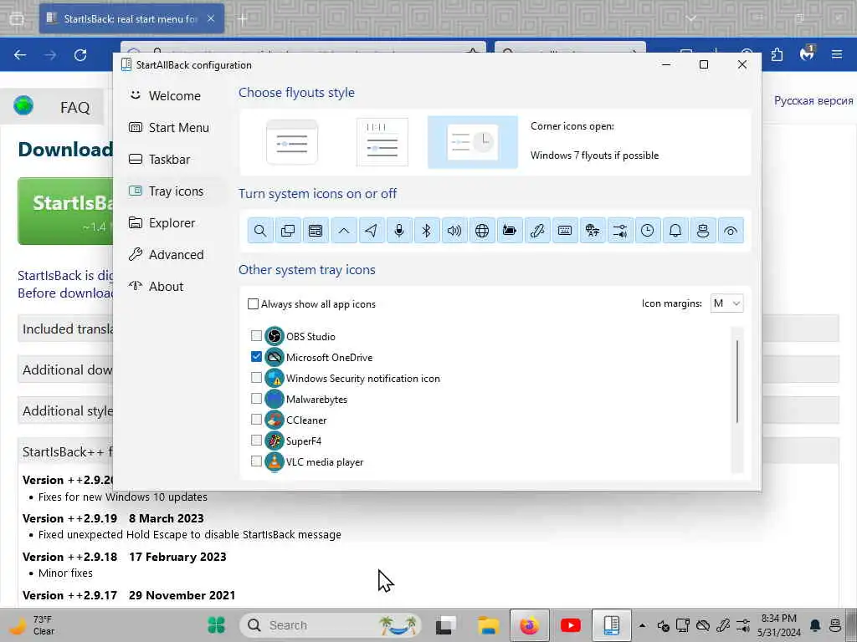Check the Malwarebytes tray icon box
Screen dimensions: 857x642
click(x=256, y=399)
